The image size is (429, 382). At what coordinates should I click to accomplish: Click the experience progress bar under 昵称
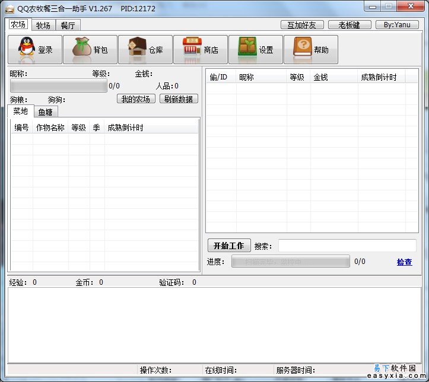click(59, 86)
